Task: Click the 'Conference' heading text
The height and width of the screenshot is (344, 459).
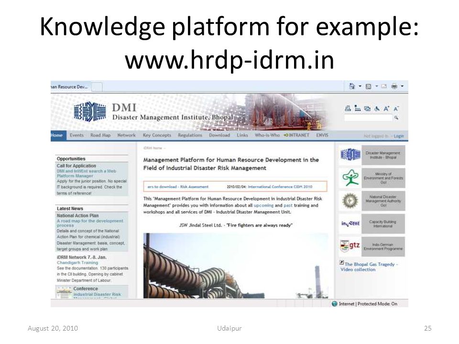Action: 86,289
